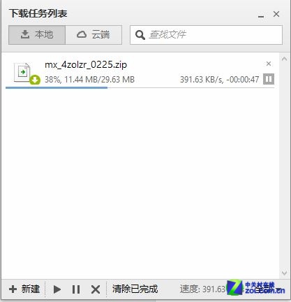Image resolution: width=291 pixels, height=302 pixels.
Task: Click the zip file document icon
Action: coord(22,72)
